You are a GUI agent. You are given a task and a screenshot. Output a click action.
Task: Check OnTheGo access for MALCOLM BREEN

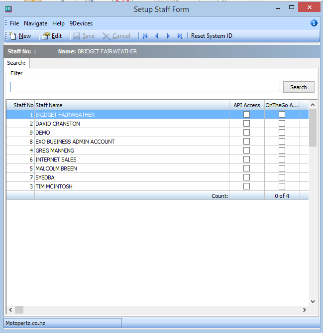click(282, 168)
